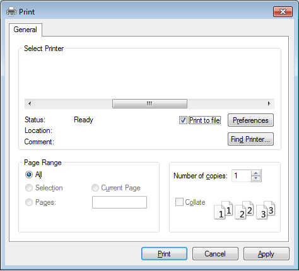Click the 1-1 collate page icon
Image resolution: width=299 pixels, height=271 pixels.
tap(223, 210)
